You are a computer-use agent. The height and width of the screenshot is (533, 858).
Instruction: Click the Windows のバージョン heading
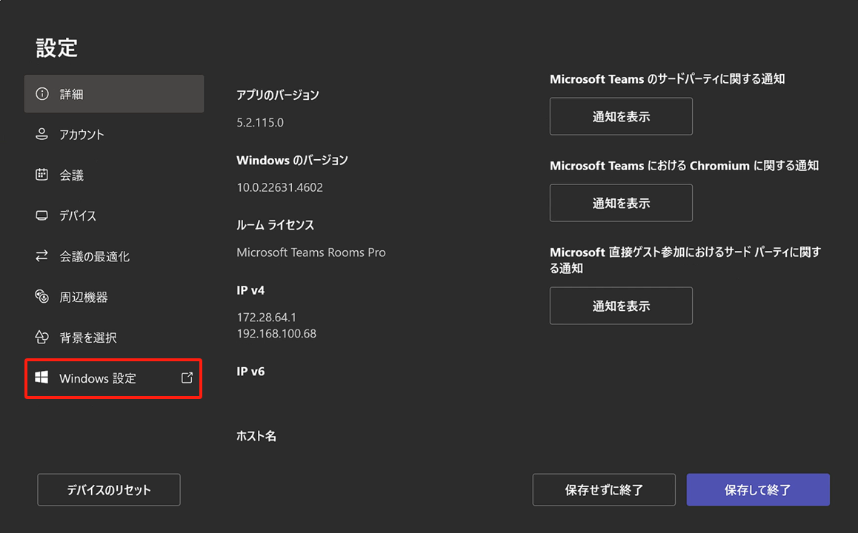tap(292, 160)
